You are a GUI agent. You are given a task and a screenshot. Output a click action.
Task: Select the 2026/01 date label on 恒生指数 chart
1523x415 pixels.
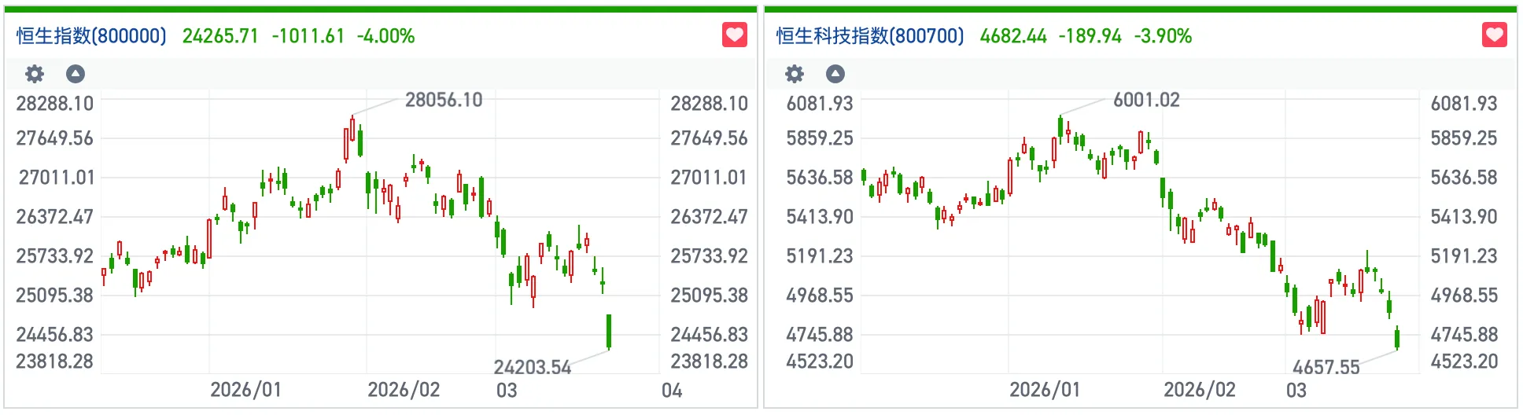click(x=245, y=390)
